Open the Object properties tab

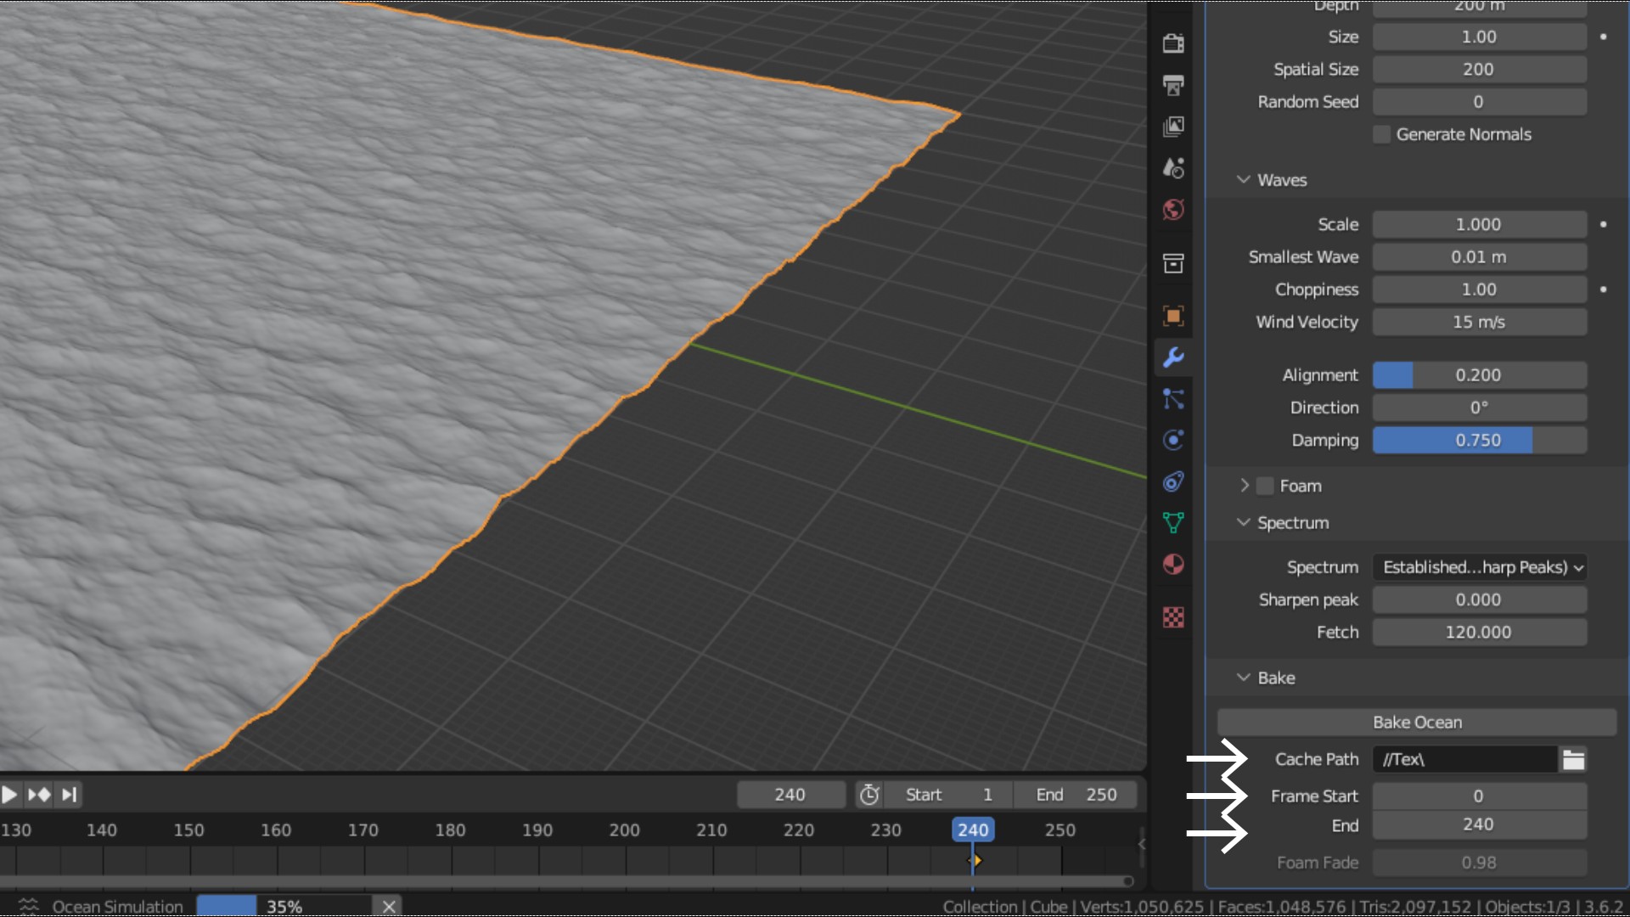[1173, 316]
